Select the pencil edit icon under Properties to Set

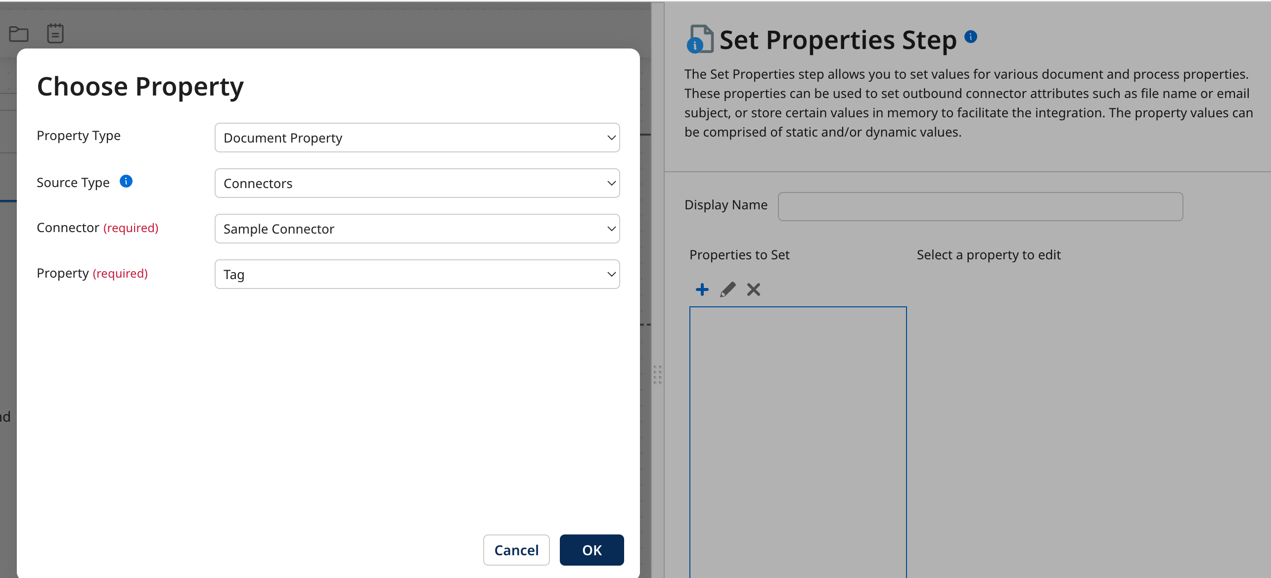(x=728, y=289)
